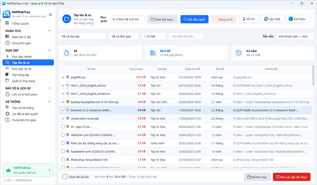Screen dimensions: 317x185
Task: Click the file icon of pagefile.sys
Action: pyautogui.click(x=68, y=77)
